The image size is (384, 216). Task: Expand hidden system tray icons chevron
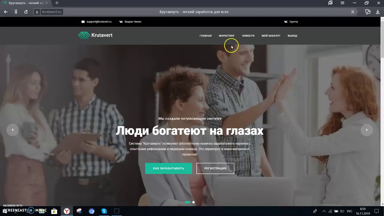324,211
